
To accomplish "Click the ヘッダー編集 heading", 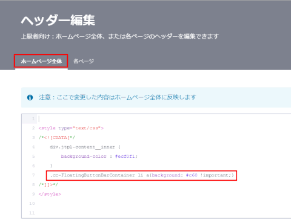I will (x=58, y=20).
